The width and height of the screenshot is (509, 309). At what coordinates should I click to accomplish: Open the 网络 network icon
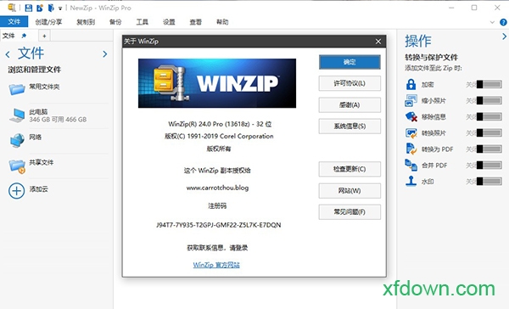coord(17,140)
